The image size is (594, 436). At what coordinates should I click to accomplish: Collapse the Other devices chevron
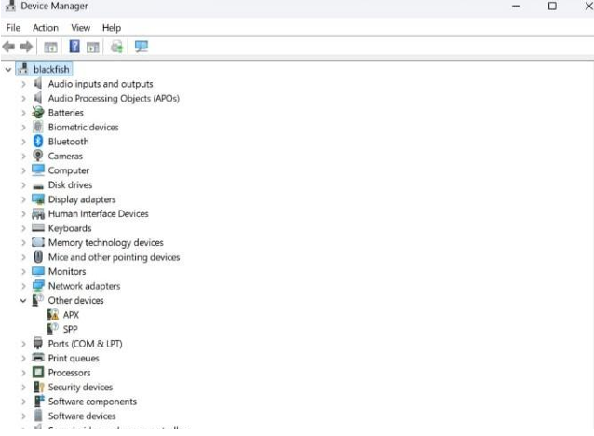[23, 300]
